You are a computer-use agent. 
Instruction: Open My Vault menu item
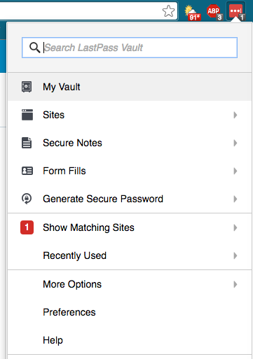point(130,87)
